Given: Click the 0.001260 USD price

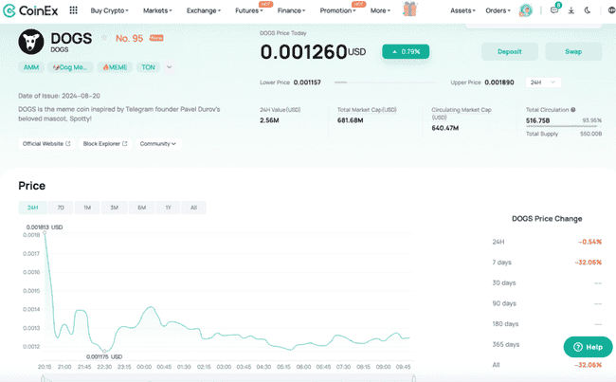Looking at the screenshot, I should click(x=313, y=52).
